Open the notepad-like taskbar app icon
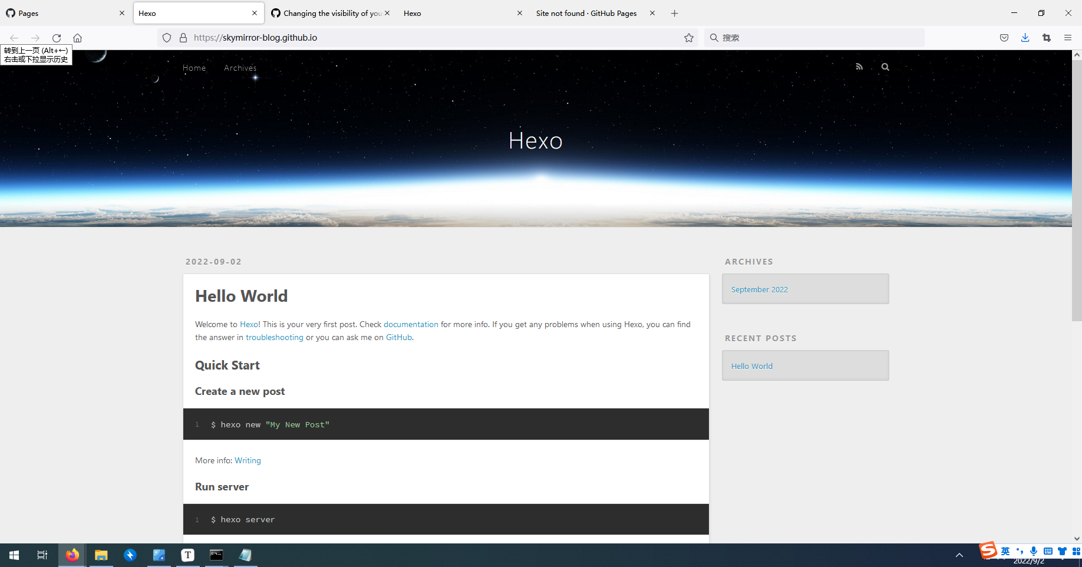 (x=246, y=555)
